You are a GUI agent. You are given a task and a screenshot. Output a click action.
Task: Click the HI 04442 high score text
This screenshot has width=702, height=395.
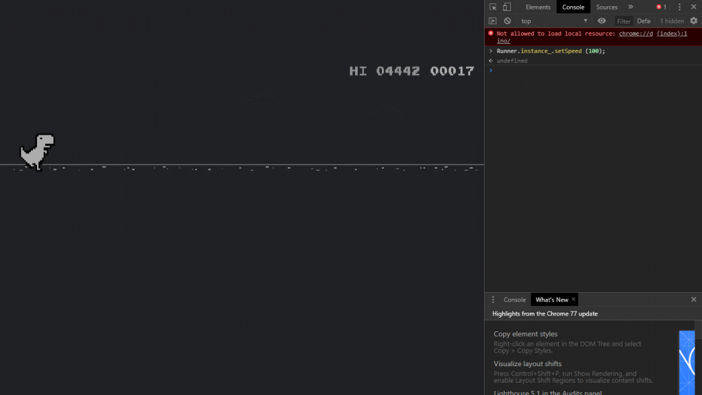click(x=384, y=71)
